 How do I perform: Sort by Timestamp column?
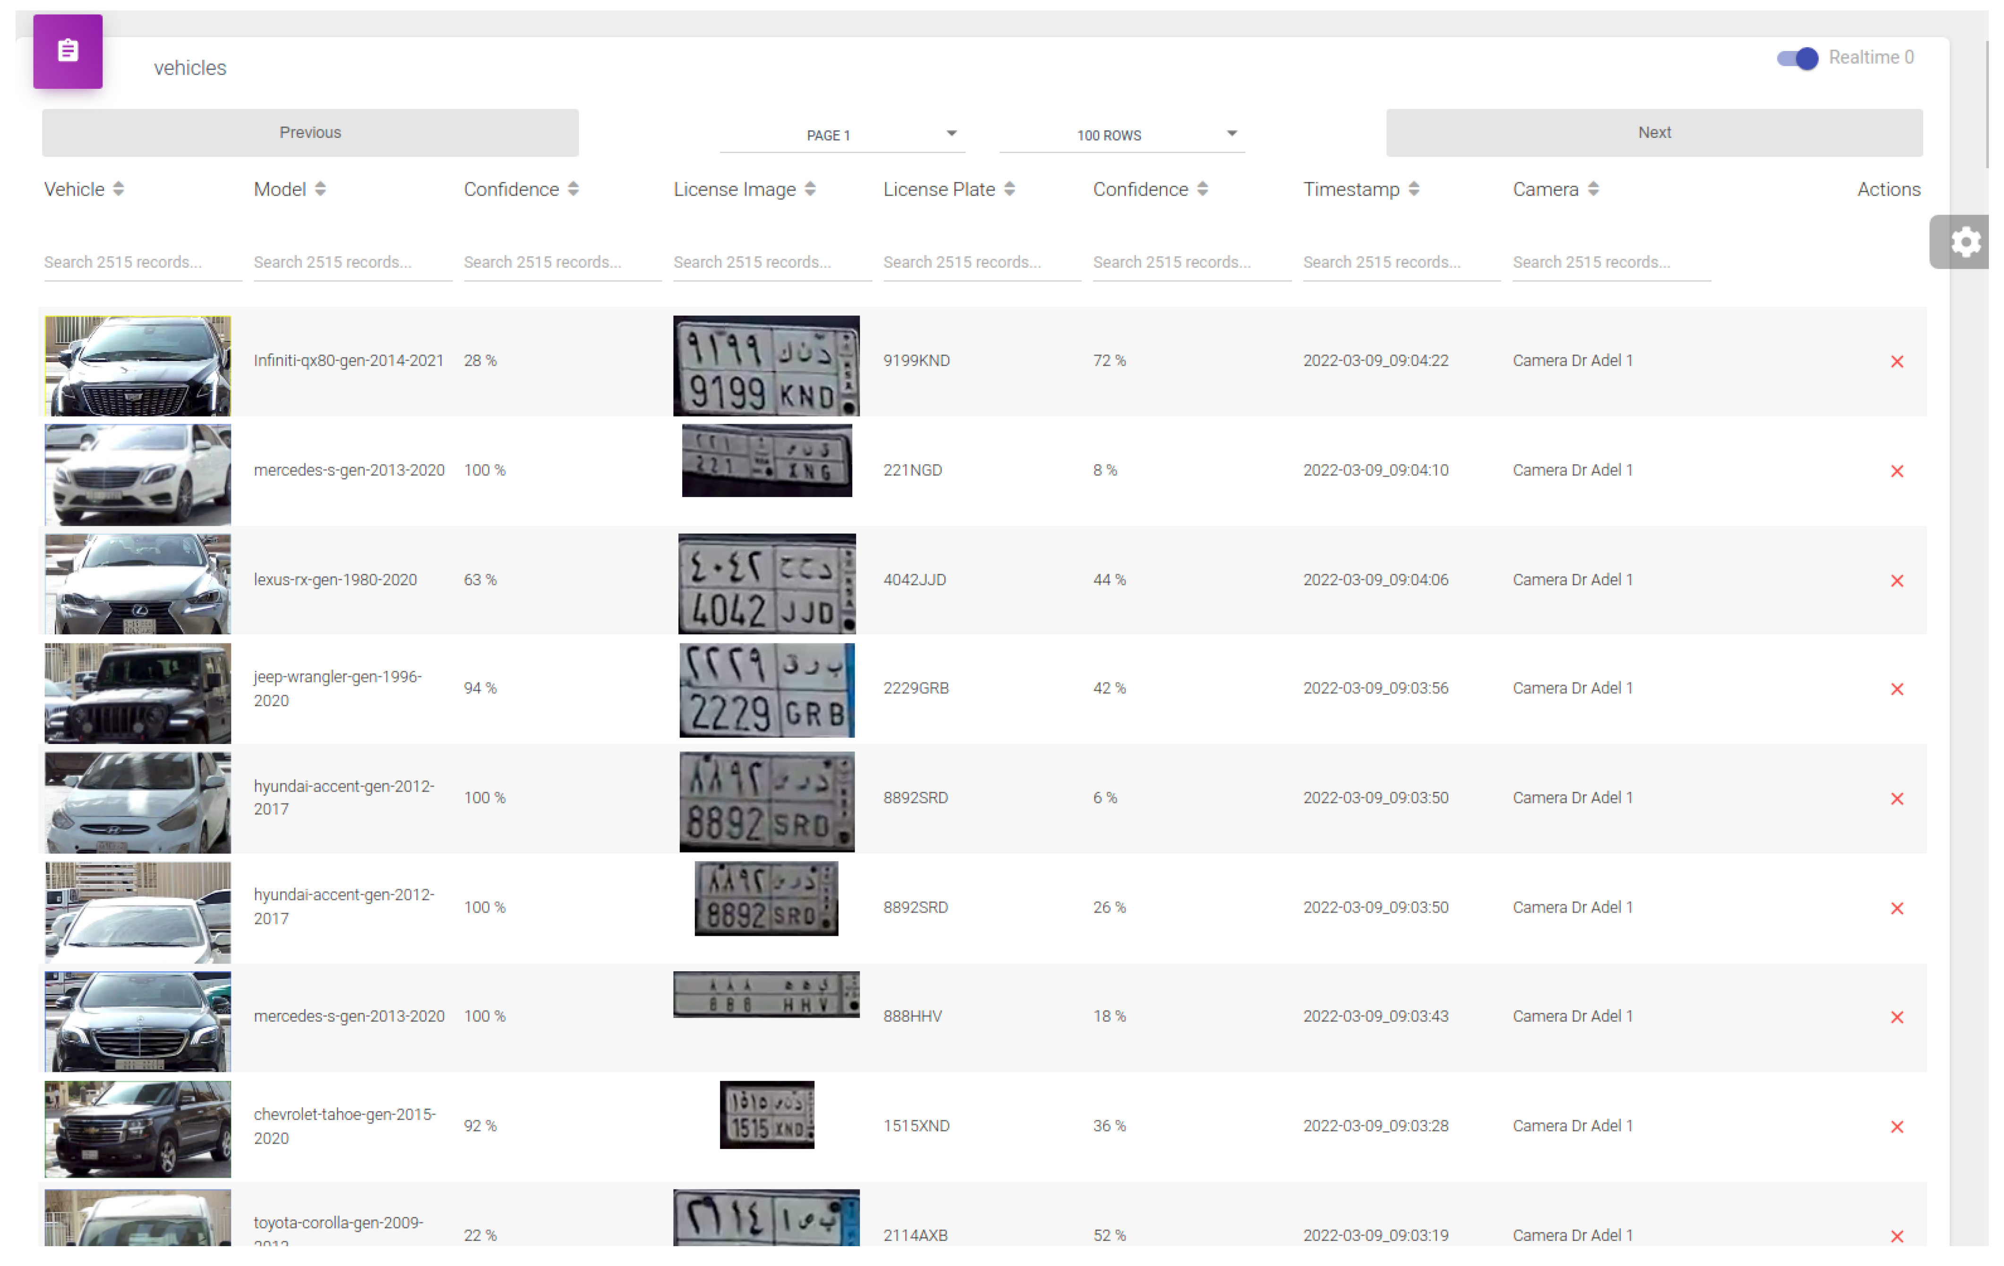click(x=1413, y=190)
